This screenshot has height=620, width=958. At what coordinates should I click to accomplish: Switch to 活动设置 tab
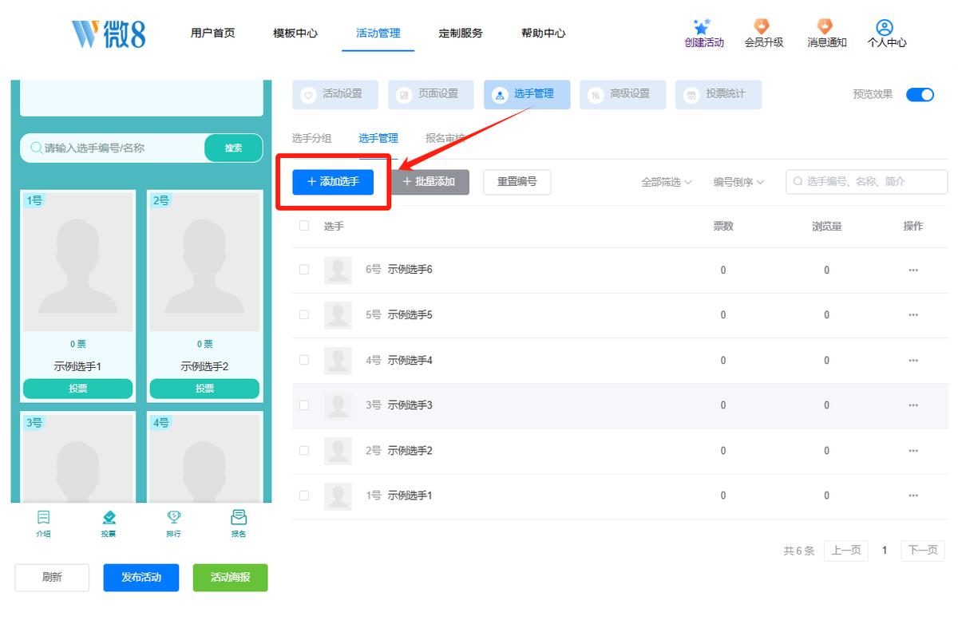pyautogui.click(x=335, y=94)
